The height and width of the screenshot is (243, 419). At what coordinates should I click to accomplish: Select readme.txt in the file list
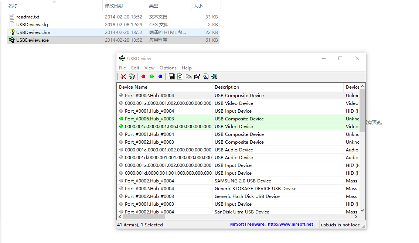(28, 17)
